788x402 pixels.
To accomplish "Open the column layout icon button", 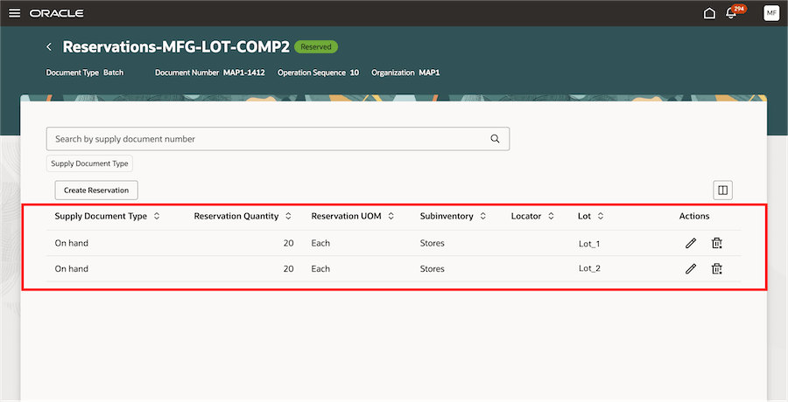I will click(722, 191).
